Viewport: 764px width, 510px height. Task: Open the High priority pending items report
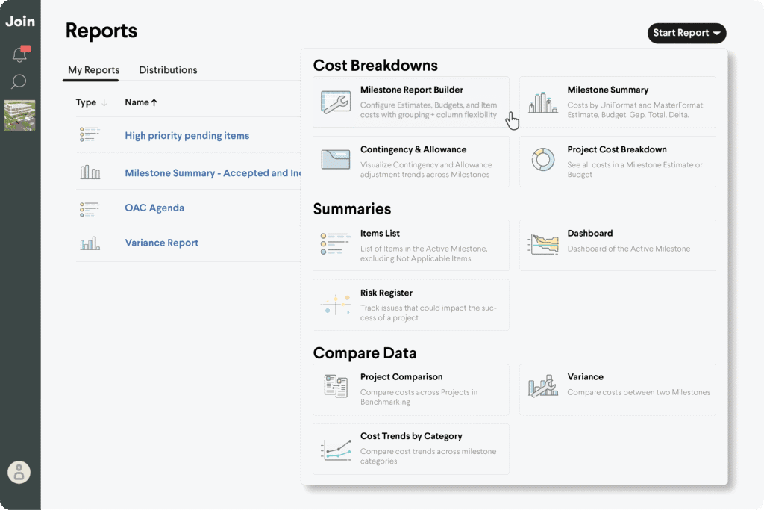[187, 136]
